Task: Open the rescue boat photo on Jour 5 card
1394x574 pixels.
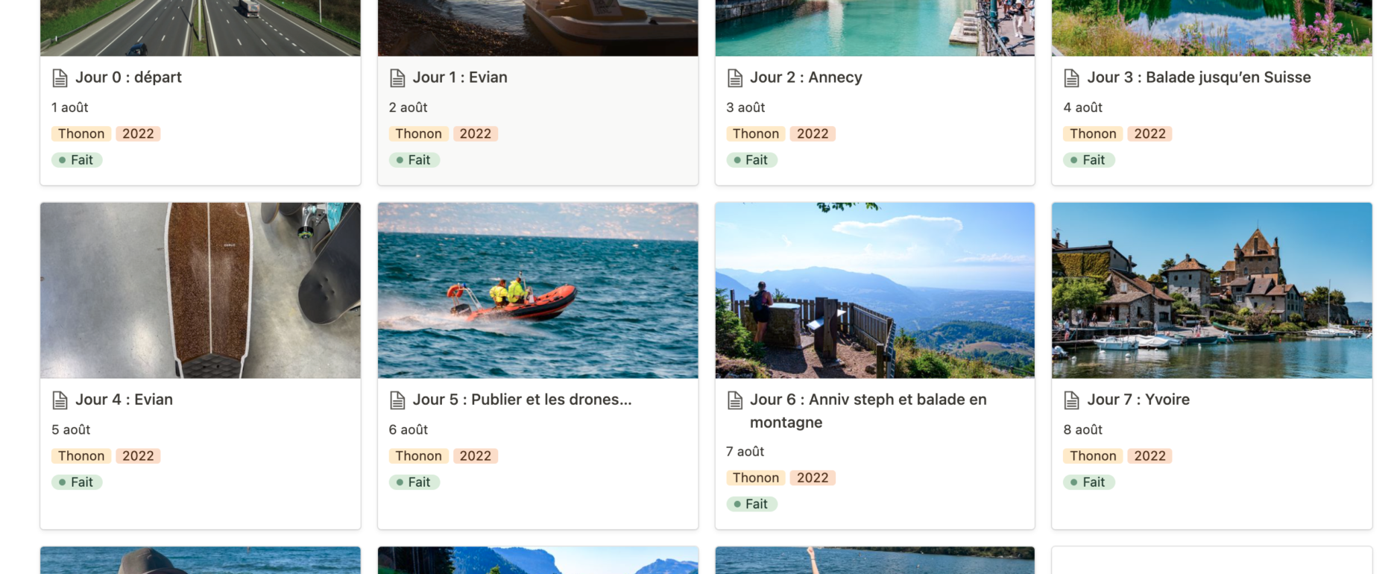Action: (x=537, y=290)
